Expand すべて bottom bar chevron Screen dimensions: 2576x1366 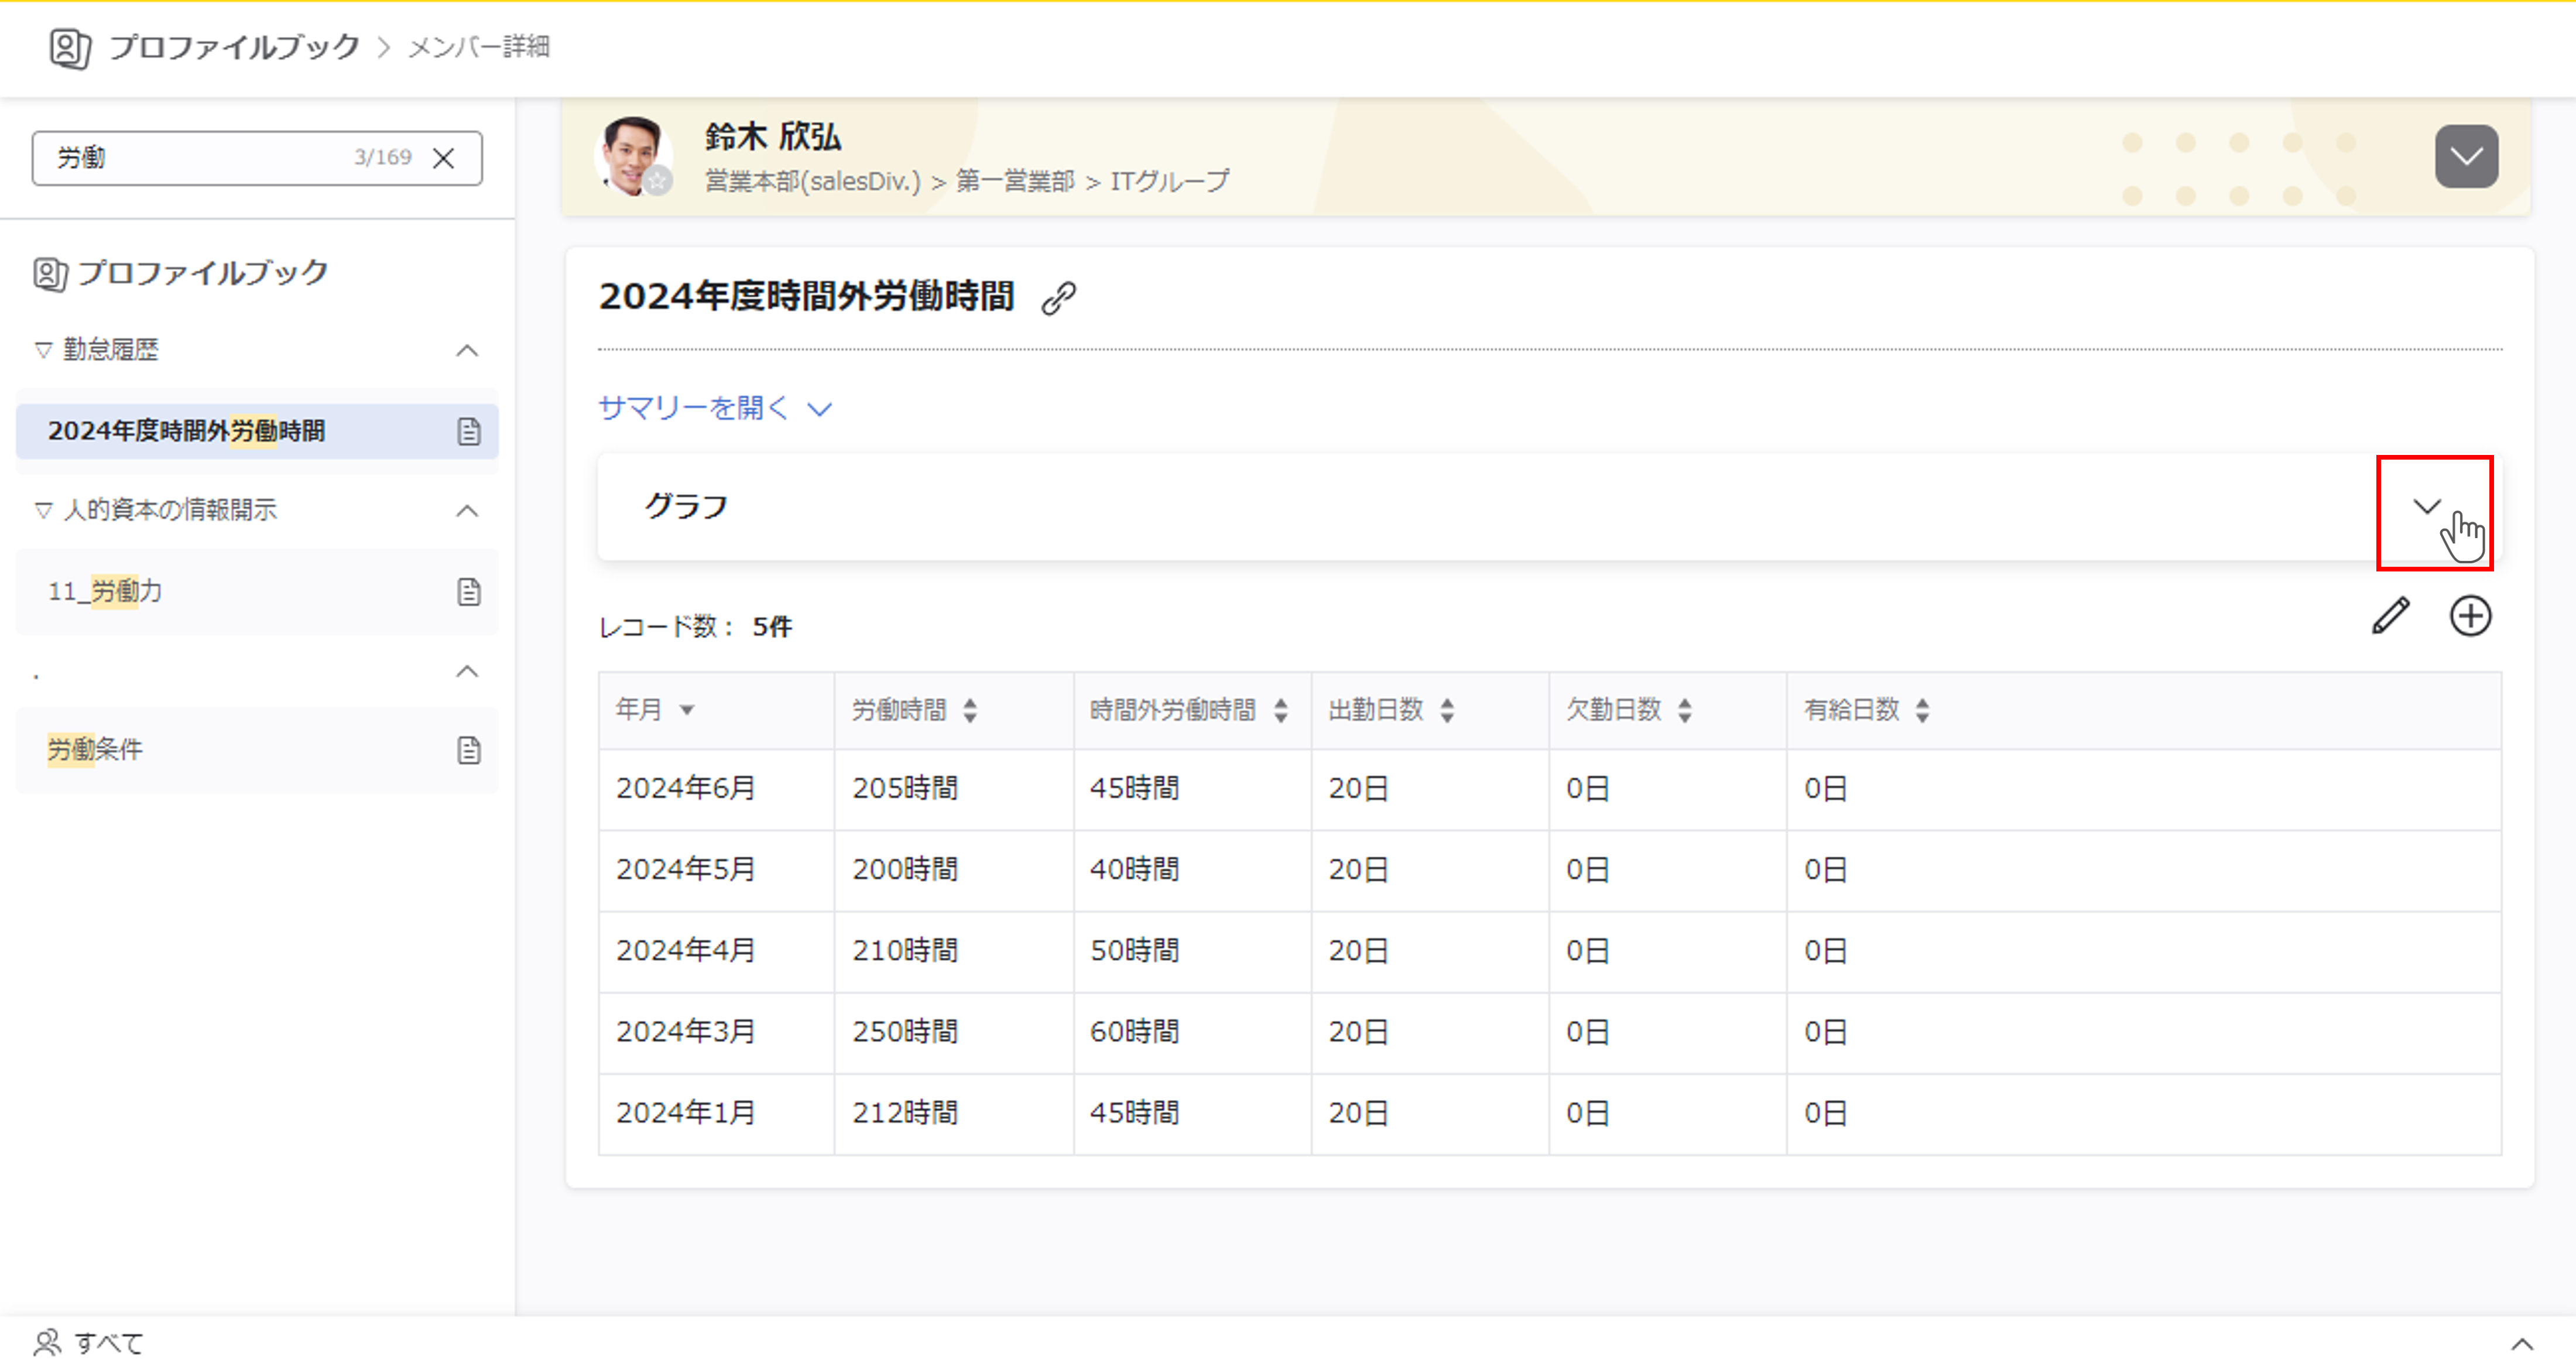pyautogui.click(x=2521, y=1343)
